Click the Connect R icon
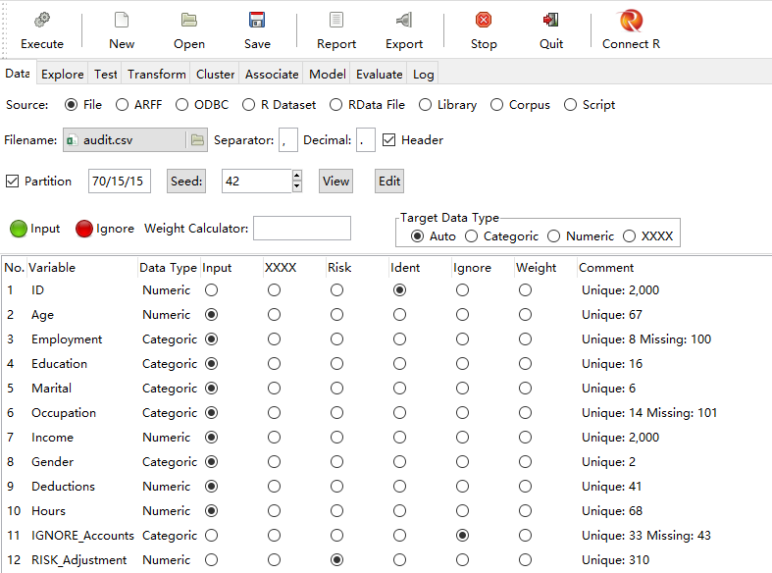Viewport: 772px width, 573px height. pos(631,21)
